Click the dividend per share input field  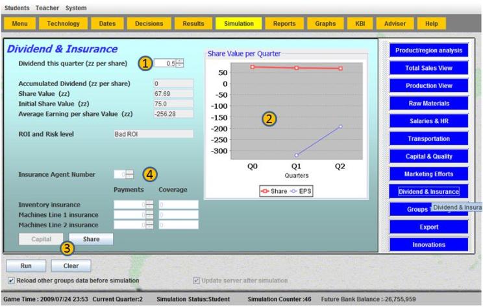click(x=165, y=63)
